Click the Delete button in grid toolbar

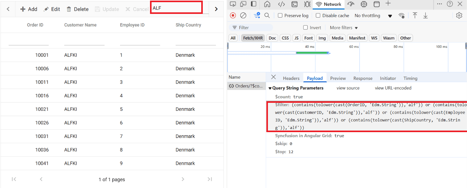point(77,9)
